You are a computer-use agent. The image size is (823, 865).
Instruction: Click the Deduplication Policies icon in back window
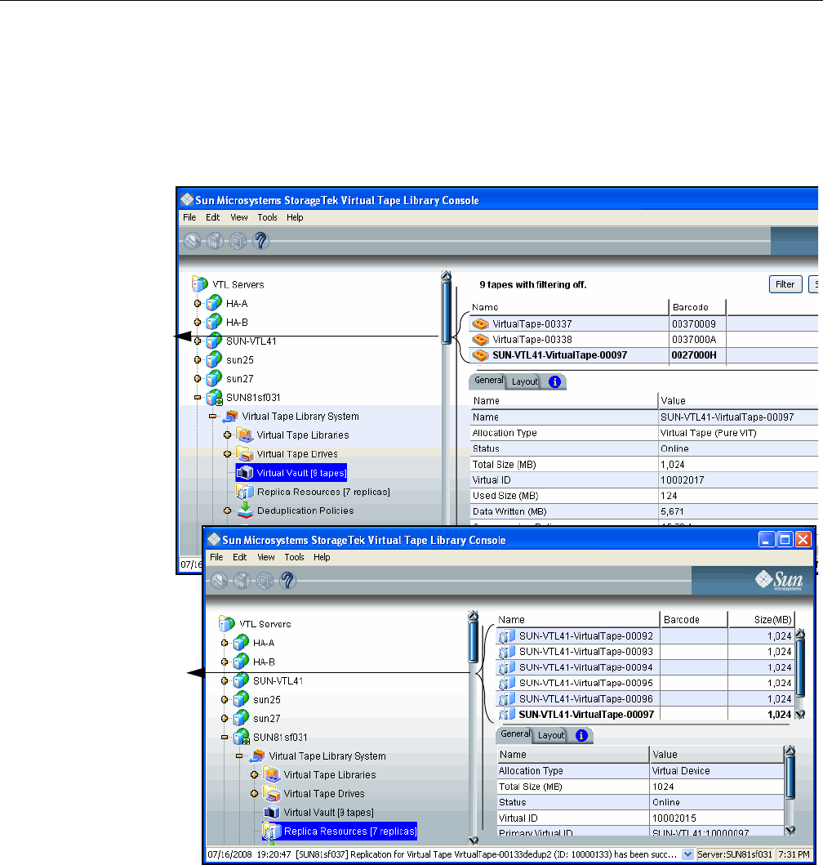245,511
